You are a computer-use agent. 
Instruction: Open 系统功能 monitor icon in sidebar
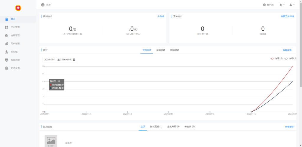point(7,60)
